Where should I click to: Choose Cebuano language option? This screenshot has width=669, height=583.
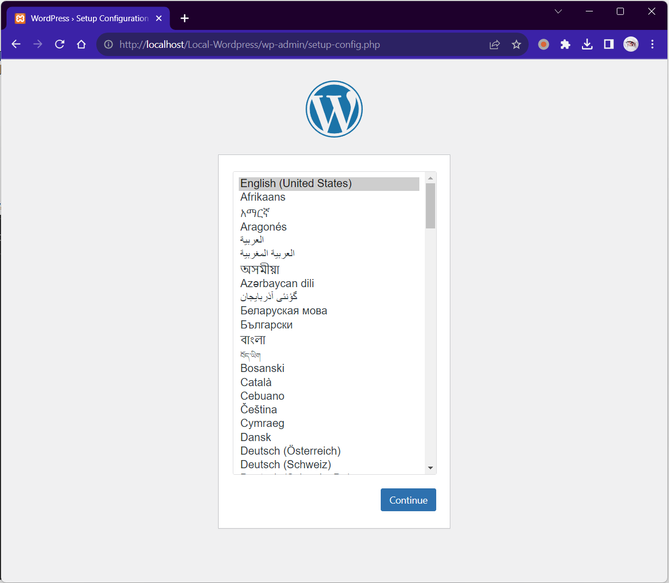(x=329, y=396)
